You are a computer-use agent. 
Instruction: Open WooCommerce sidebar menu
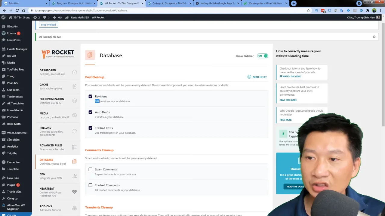[x=17, y=133]
